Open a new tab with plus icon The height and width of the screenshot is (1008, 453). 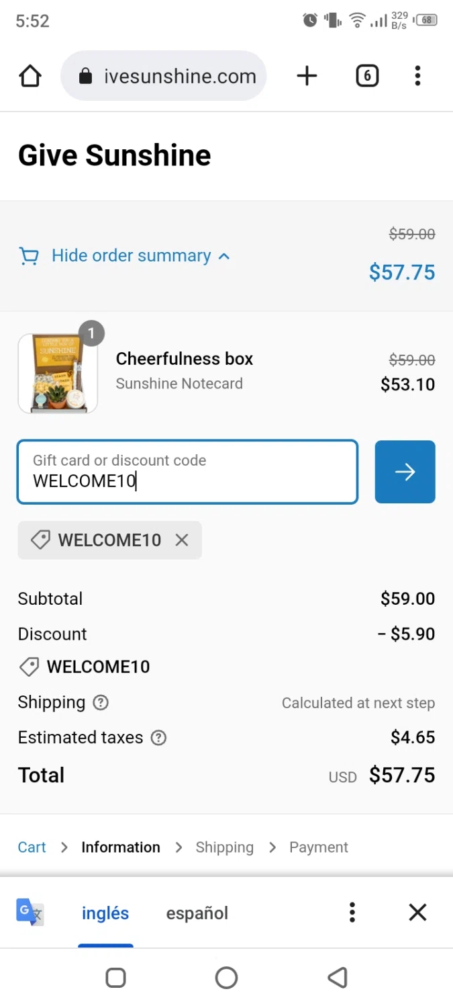[x=307, y=76]
